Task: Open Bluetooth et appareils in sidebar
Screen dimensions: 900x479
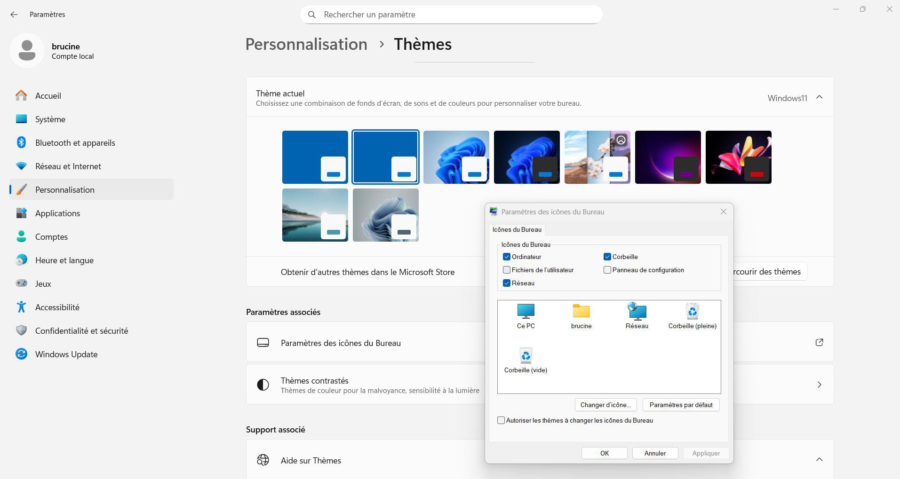Action: pos(75,143)
